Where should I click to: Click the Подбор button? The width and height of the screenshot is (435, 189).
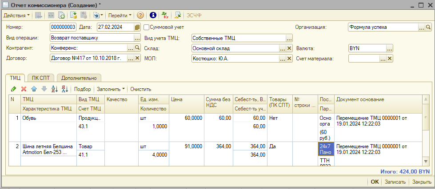(83, 89)
